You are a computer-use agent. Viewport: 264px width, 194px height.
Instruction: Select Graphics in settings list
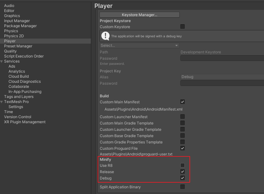click(x=12, y=16)
